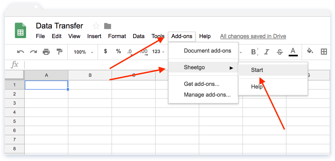Open the Insert menu

pyautogui.click(x=94, y=36)
